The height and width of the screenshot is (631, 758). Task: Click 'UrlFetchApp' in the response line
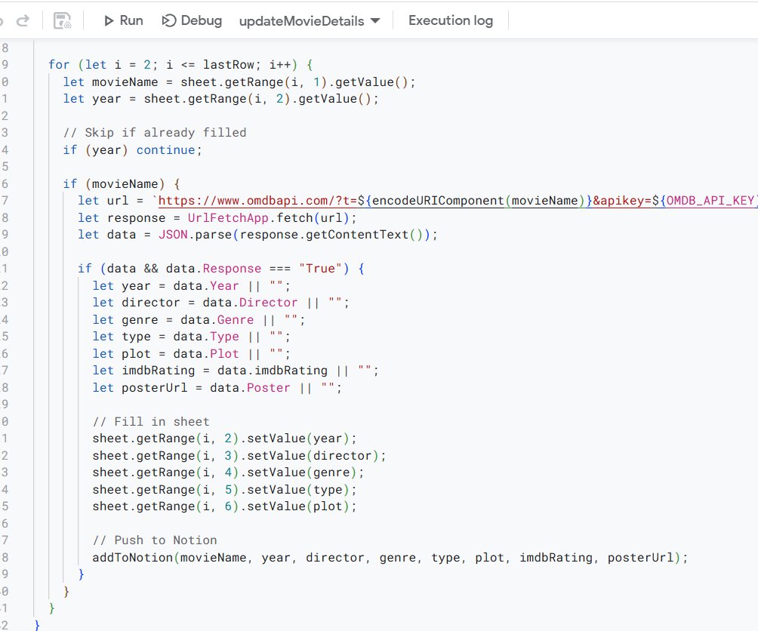(x=228, y=218)
